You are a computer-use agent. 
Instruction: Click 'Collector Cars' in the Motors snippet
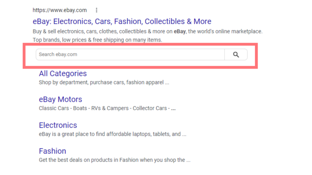click(150, 108)
